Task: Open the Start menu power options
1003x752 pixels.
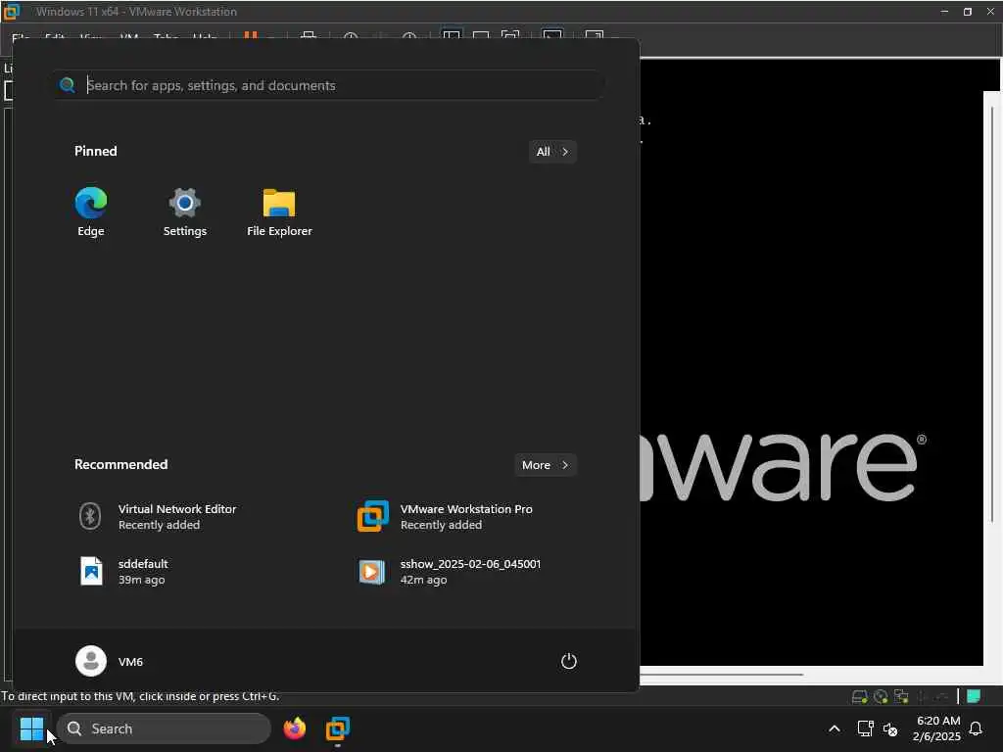Action: point(569,661)
